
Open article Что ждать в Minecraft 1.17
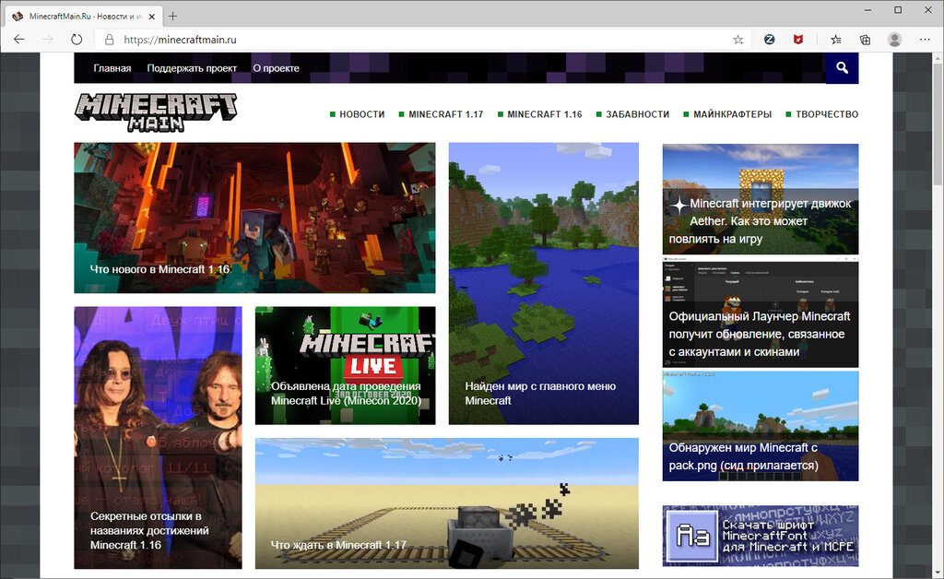(447, 503)
